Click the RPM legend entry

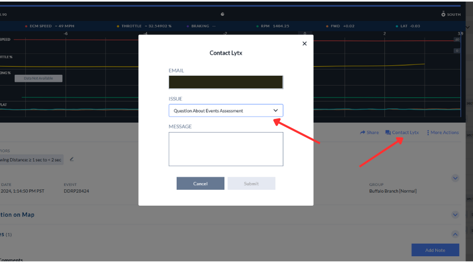tap(272, 26)
